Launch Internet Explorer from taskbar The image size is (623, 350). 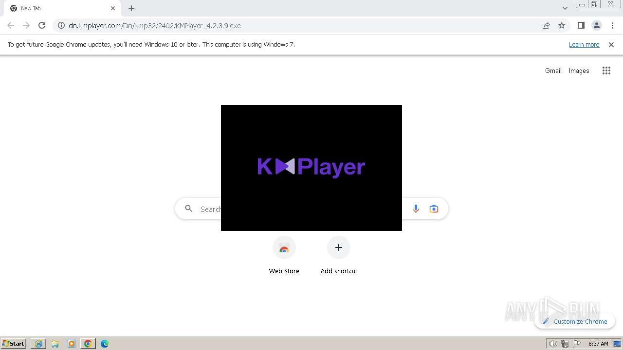pyautogui.click(x=38, y=344)
